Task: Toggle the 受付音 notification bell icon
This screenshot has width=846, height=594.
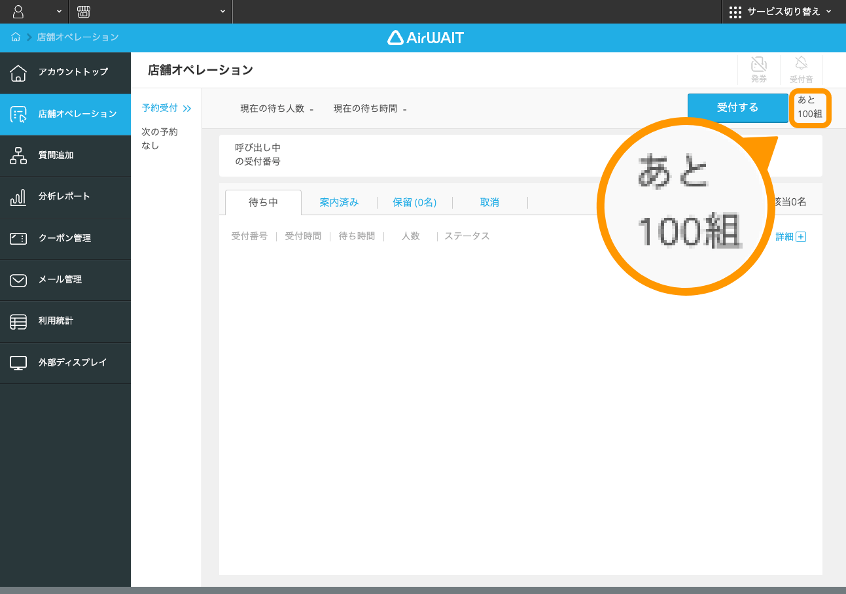Action: tap(802, 69)
